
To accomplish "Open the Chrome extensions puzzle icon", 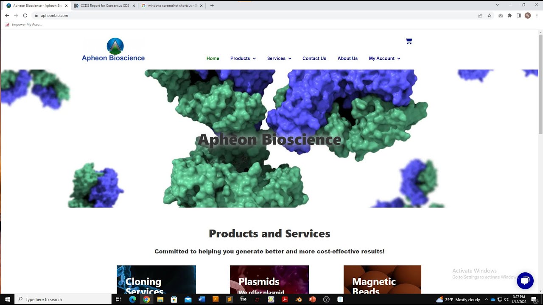I will (x=509, y=15).
